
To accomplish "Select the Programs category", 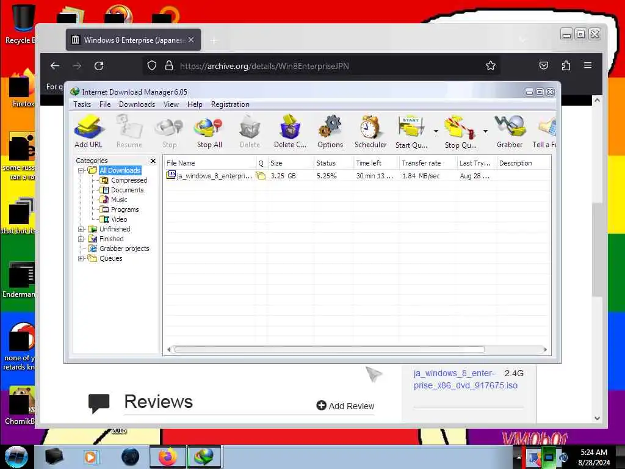I will click(x=125, y=210).
